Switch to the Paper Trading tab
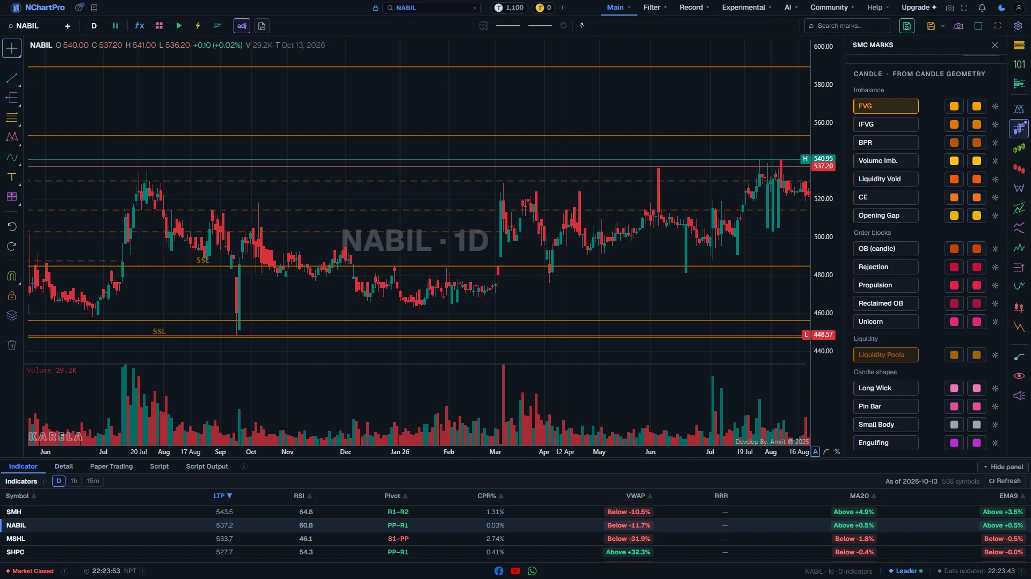Screen dimensions: 1031x579 (x=111, y=466)
